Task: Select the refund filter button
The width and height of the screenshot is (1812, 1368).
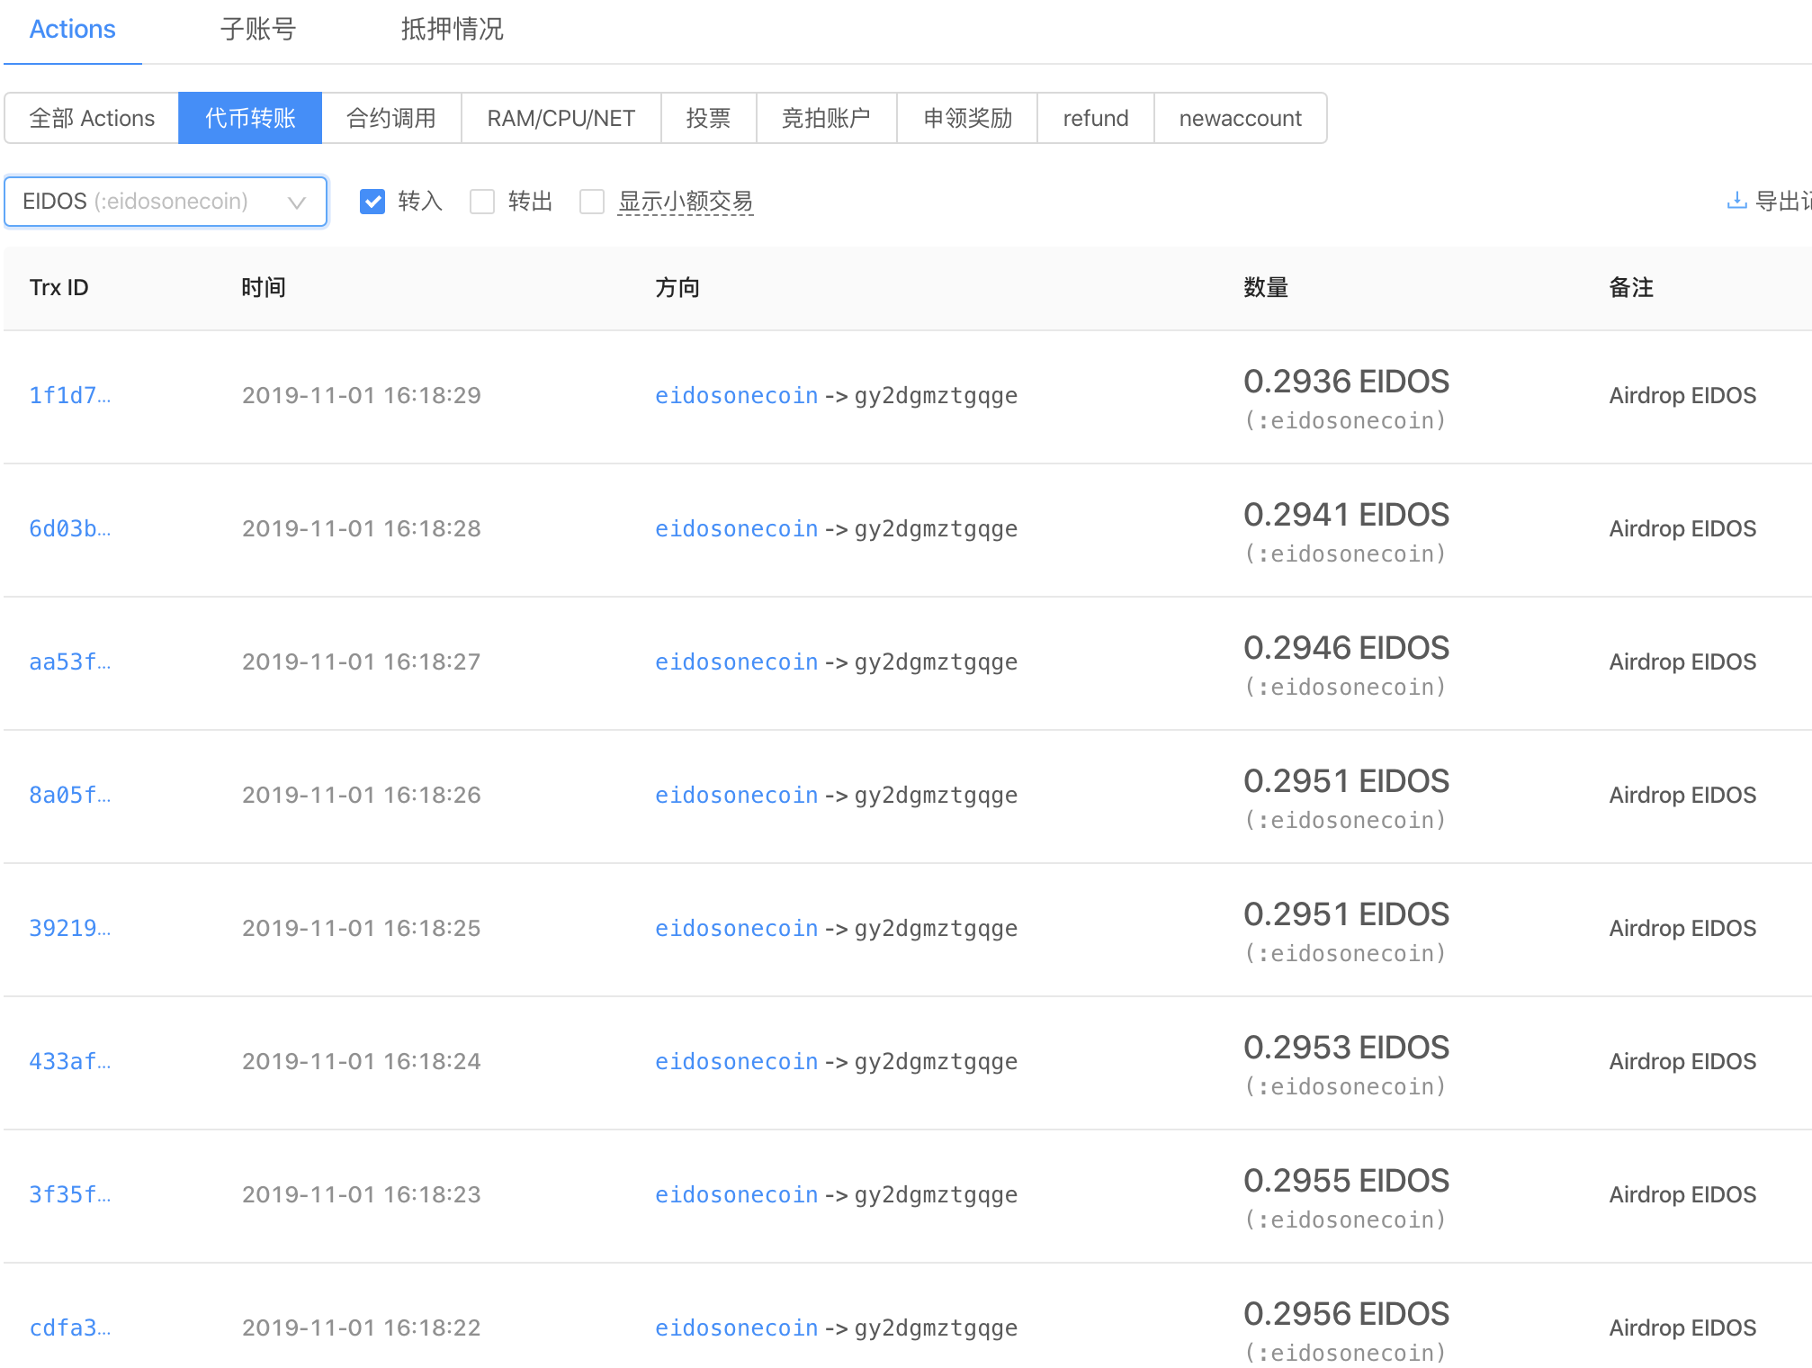Action: (x=1095, y=118)
